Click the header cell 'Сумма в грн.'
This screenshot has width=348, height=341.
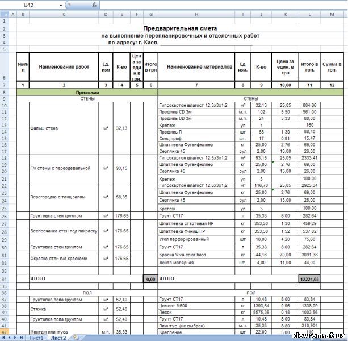[x=332, y=67]
